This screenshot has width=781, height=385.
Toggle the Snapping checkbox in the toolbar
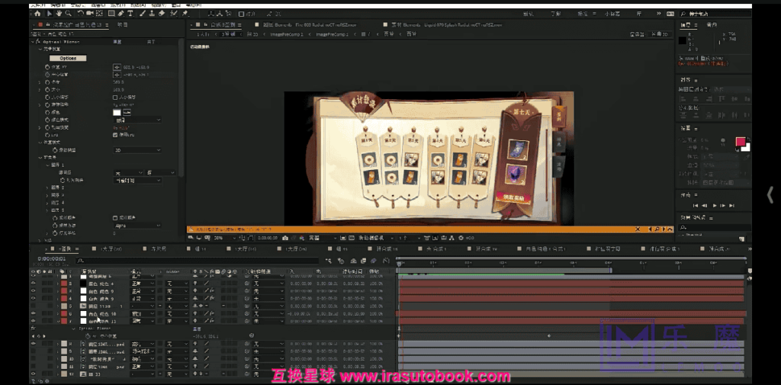[x=241, y=14]
